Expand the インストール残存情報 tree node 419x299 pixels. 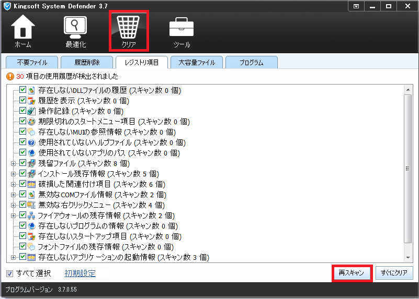[13, 173]
